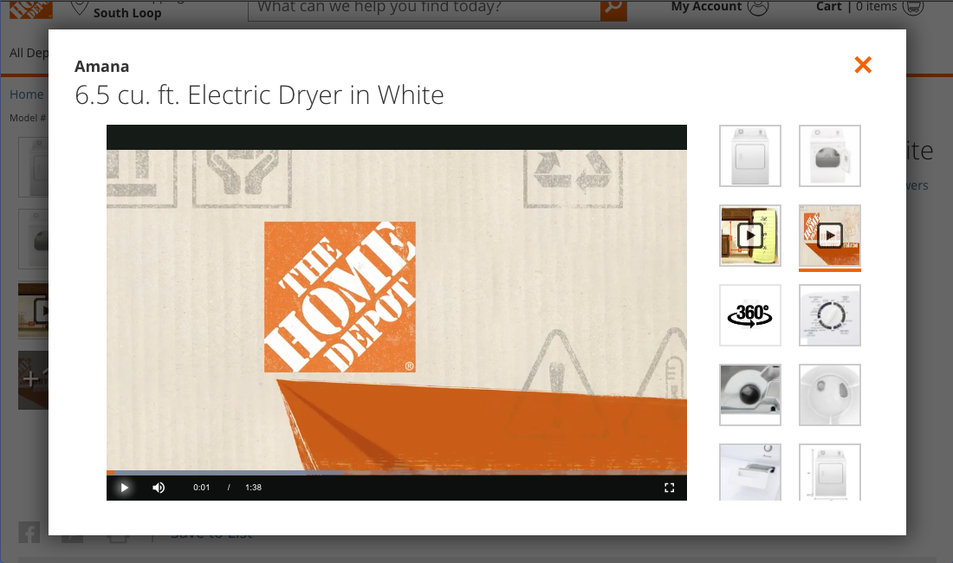Type in the search input field
The image size is (953, 563).
point(425,8)
